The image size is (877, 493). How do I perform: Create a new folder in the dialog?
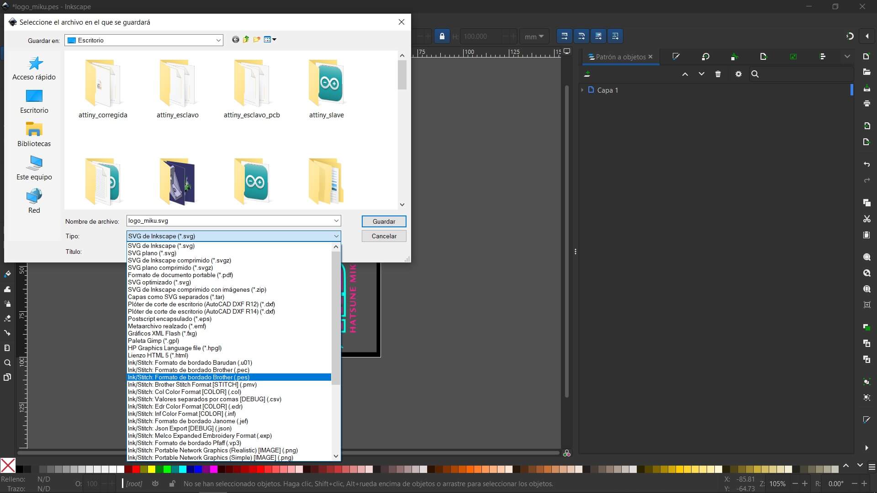tap(257, 40)
